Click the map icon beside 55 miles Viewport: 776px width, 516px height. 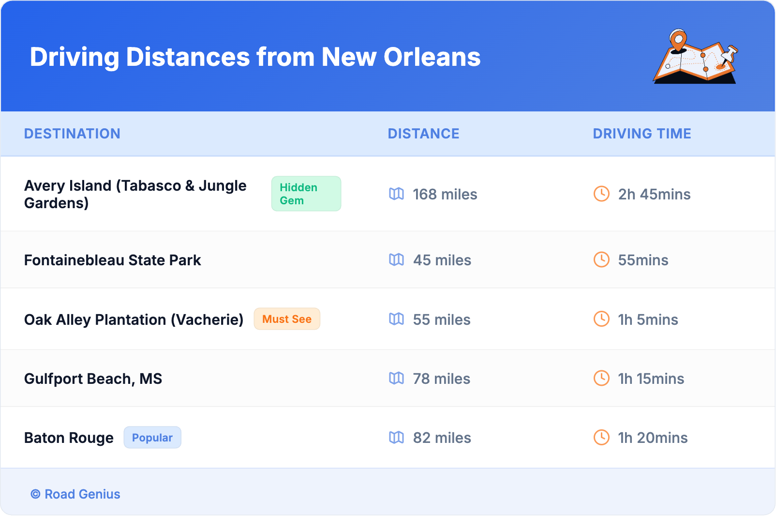pyautogui.click(x=396, y=319)
